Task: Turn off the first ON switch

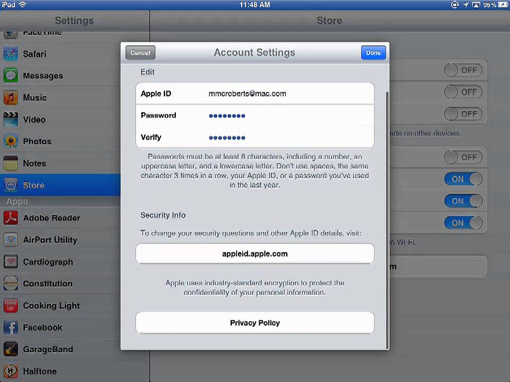Action: [463, 179]
